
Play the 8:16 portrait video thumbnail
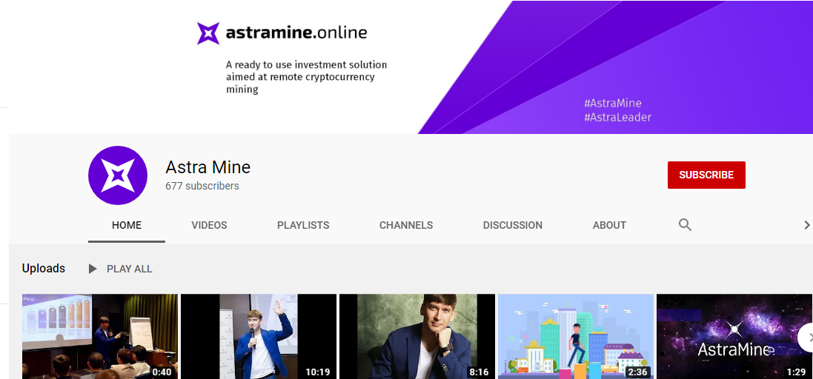pos(417,337)
